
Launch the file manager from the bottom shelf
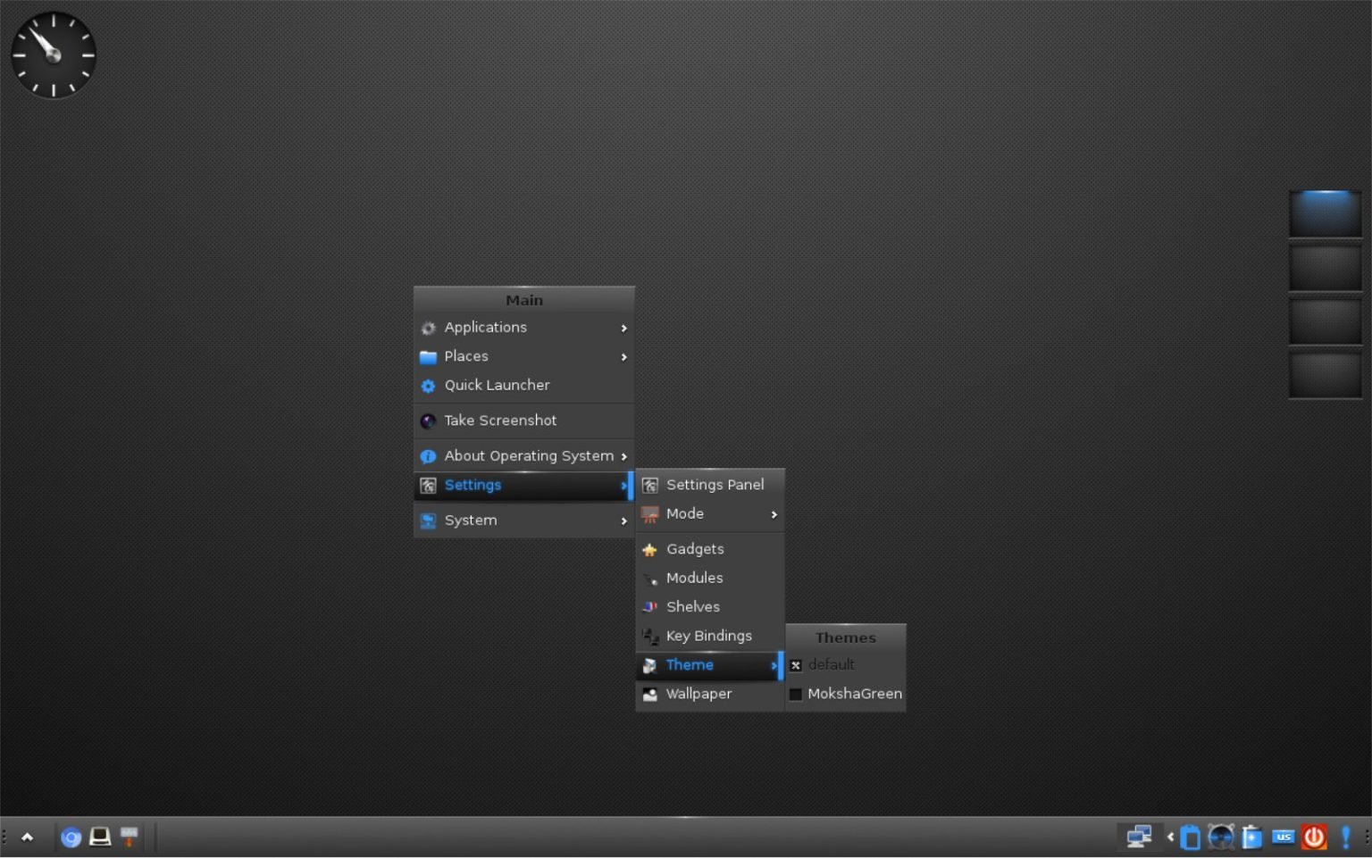tap(100, 837)
